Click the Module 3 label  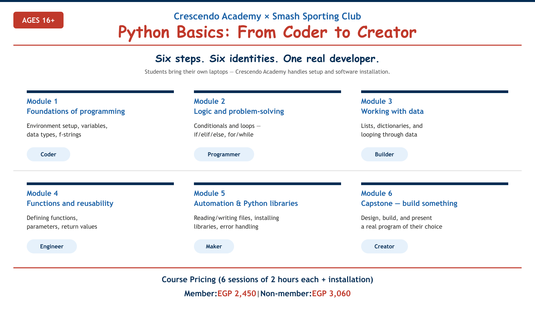coord(377,101)
